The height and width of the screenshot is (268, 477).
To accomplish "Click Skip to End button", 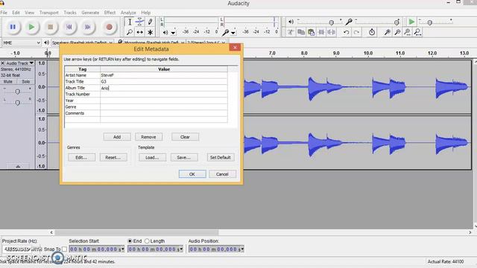I will point(88,27).
